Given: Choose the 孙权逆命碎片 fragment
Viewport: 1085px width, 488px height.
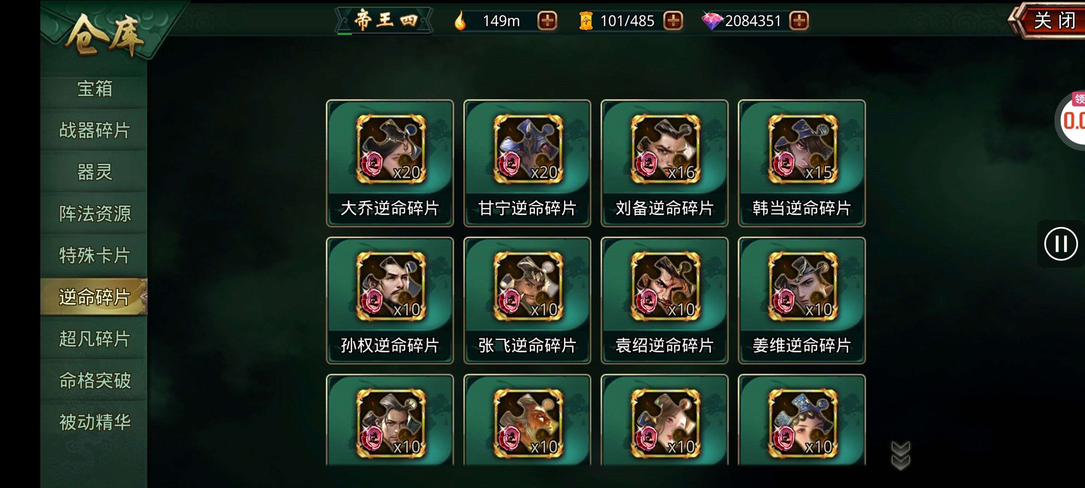Looking at the screenshot, I should click(390, 300).
